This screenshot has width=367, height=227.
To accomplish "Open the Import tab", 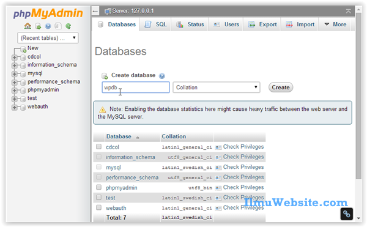I will 300,24.
